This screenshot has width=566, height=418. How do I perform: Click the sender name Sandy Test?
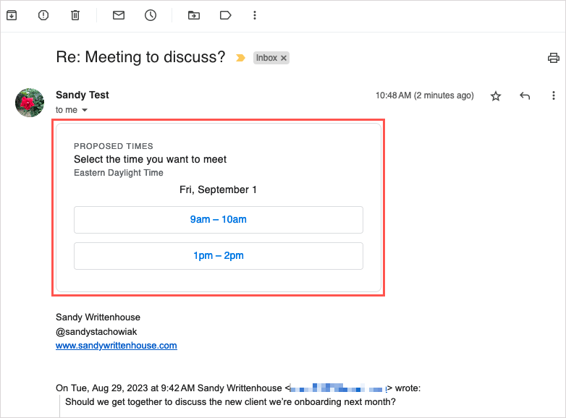[x=83, y=95]
